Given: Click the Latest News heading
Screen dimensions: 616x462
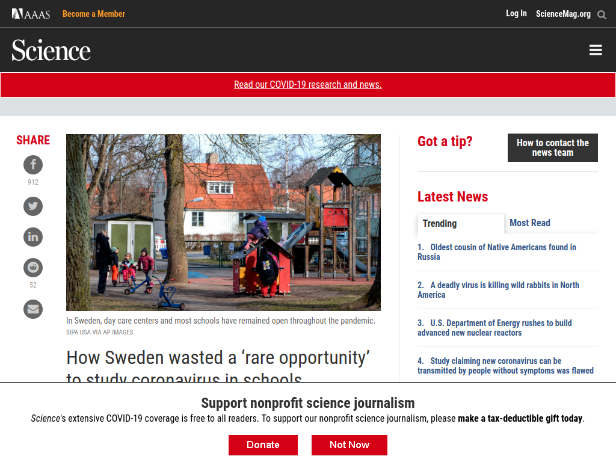Looking at the screenshot, I should (x=452, y=197).
